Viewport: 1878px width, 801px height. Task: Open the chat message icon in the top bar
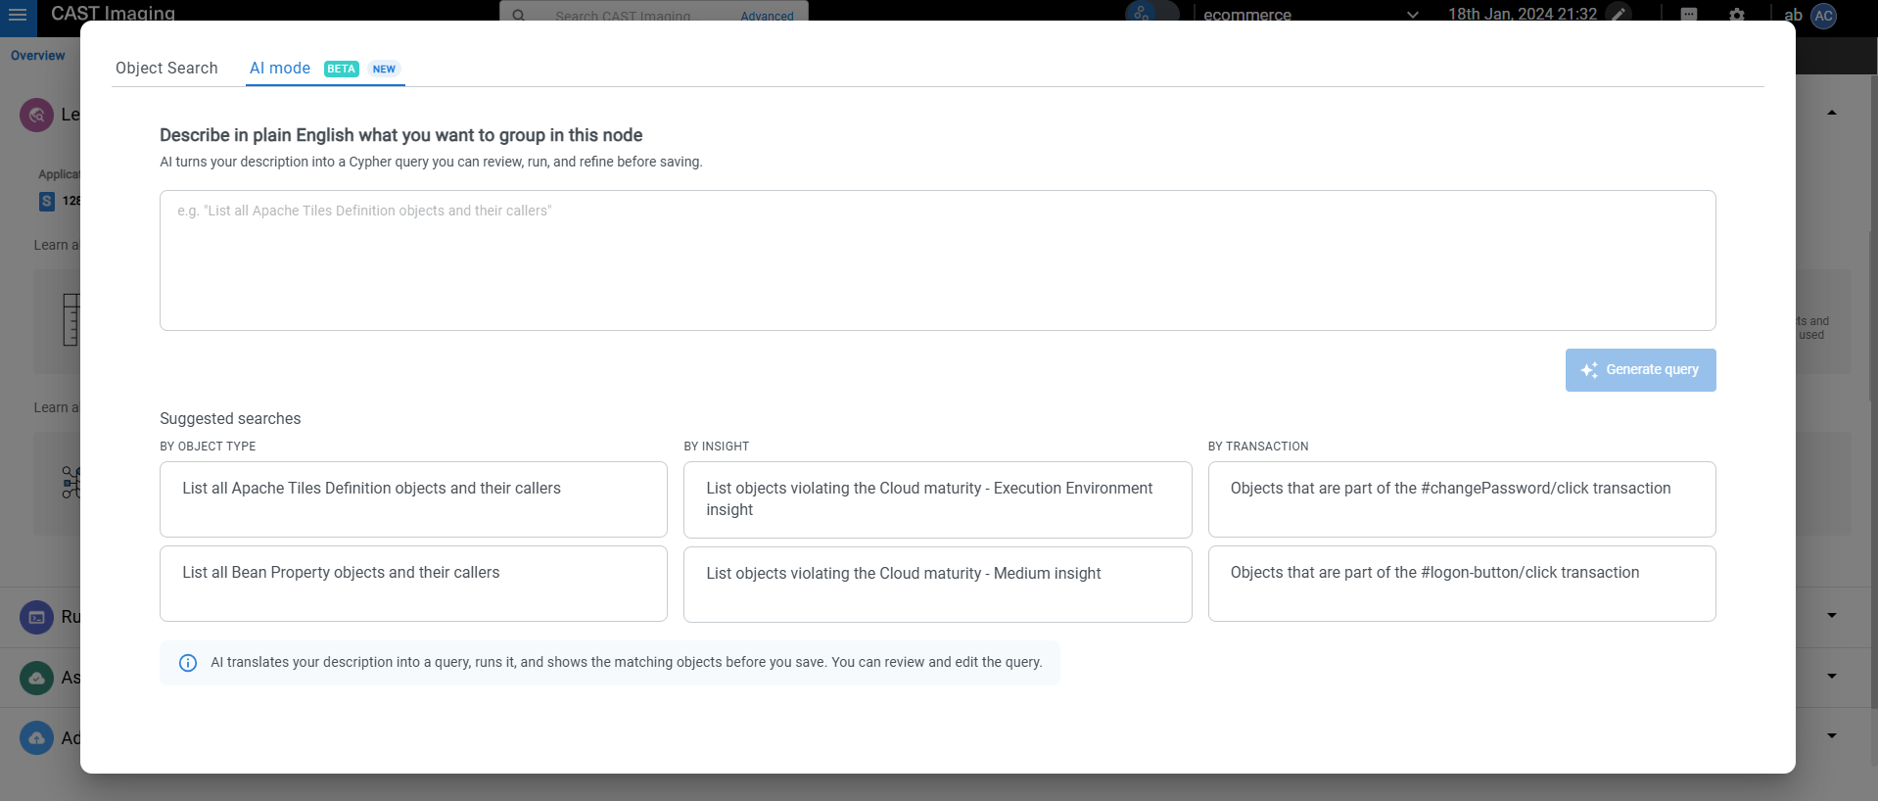click(x=1689, y=15)
